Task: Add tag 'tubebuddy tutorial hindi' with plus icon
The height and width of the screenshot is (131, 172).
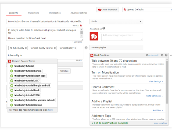Action: click(x=12, y=91)
